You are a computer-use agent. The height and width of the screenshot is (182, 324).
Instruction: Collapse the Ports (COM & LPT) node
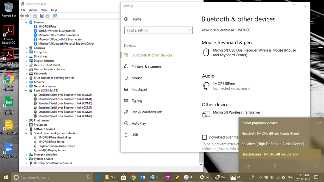pos(26,91)
